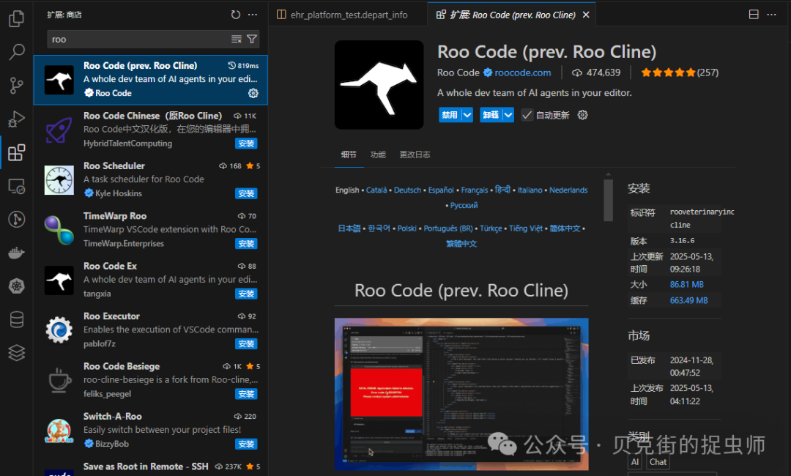Select the 细节 details tab
Screen dimensions: 791x476
point(349,155)
